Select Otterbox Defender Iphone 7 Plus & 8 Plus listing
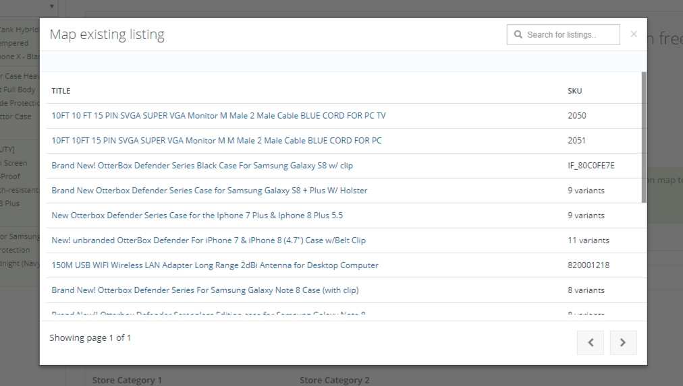This screenshot has height=386, width=683. coord(197,215)
